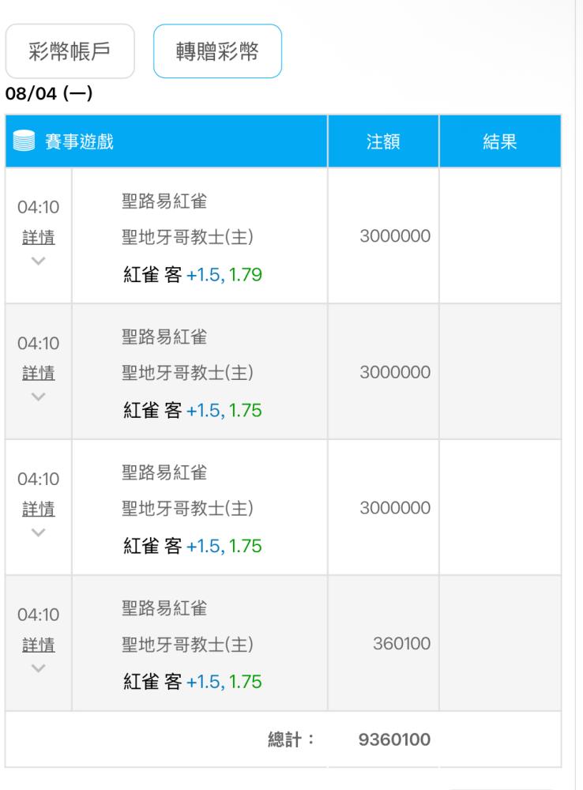The height and width of the screenshot is (790, 583).
Task: Expand chevron in second bet row
Action: click(38, 397)
